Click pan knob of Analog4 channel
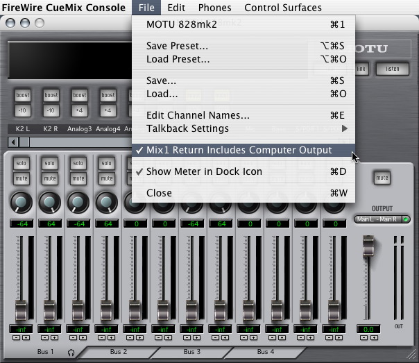This screenshot has height=363, width=419. point(107,203)
